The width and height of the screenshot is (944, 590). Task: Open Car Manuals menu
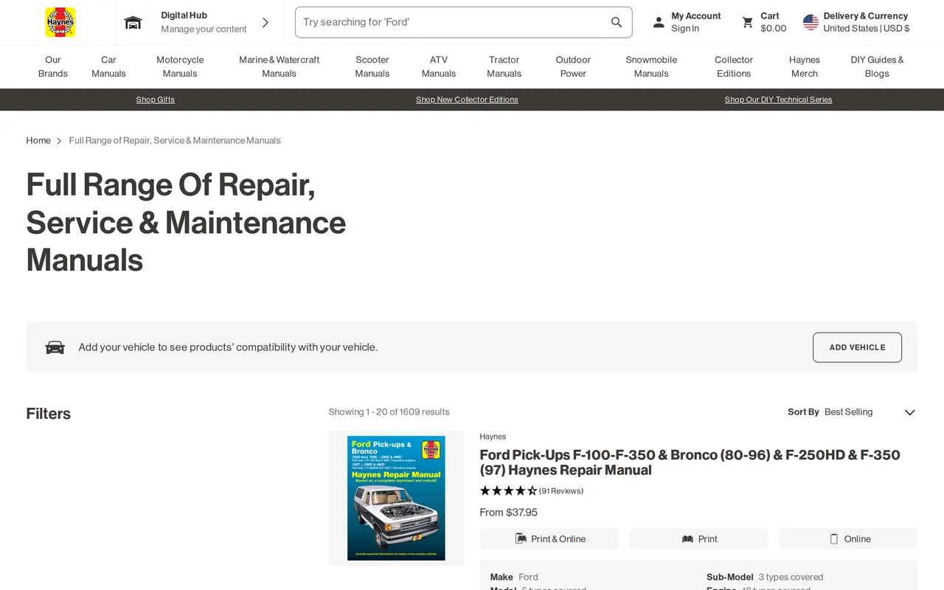[x=108, y=66]
